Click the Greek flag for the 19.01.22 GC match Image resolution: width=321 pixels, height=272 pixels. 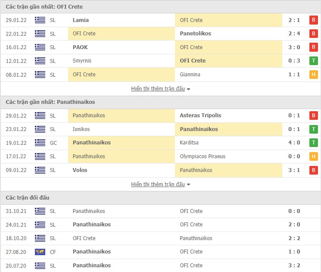pyautogui.click(x=40, y=143)
